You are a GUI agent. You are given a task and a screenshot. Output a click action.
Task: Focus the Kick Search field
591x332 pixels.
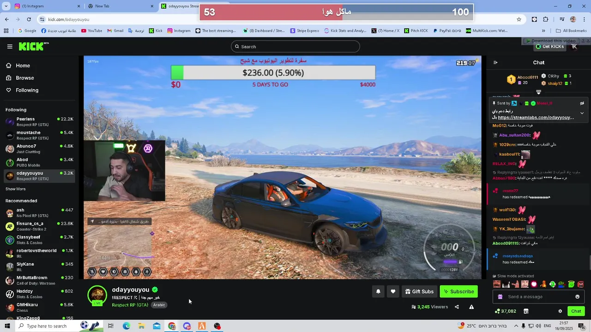pos(295,47)
